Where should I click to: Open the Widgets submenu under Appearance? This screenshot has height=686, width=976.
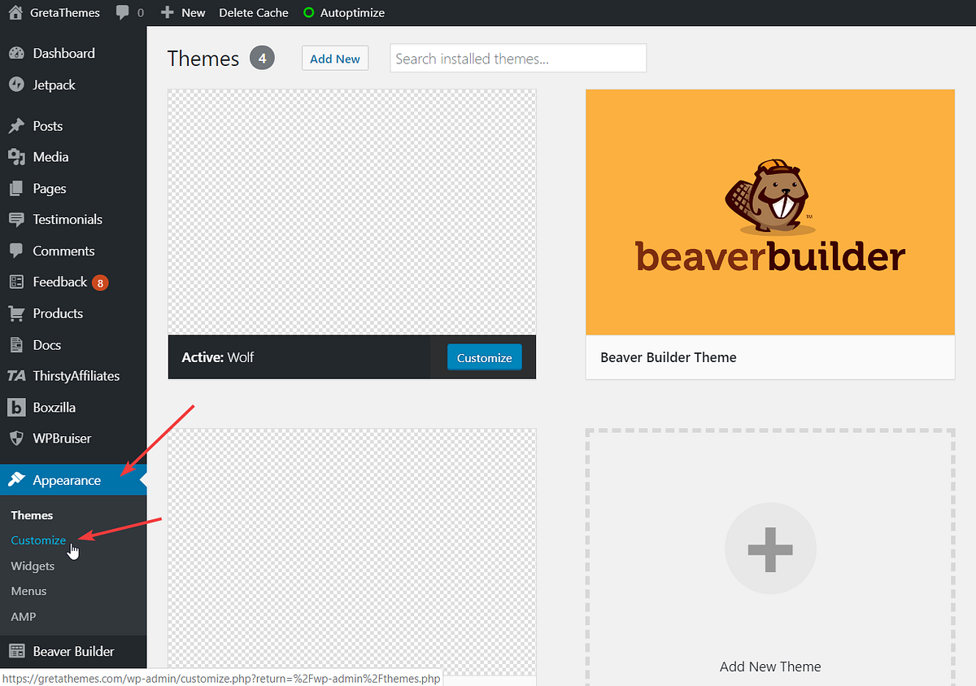point(33,566)
